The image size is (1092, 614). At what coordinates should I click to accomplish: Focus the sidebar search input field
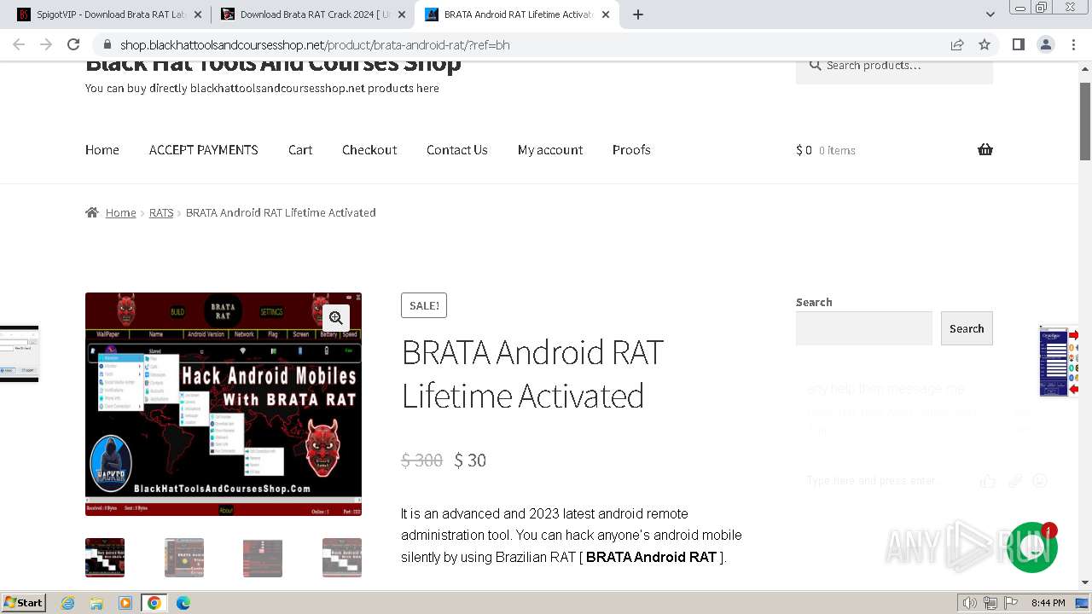click(x=864, y=328)
